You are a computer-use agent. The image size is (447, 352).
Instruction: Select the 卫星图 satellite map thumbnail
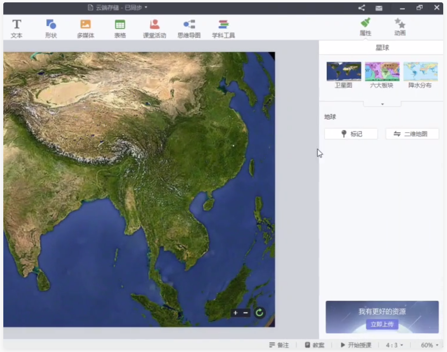tap(344, 75)
